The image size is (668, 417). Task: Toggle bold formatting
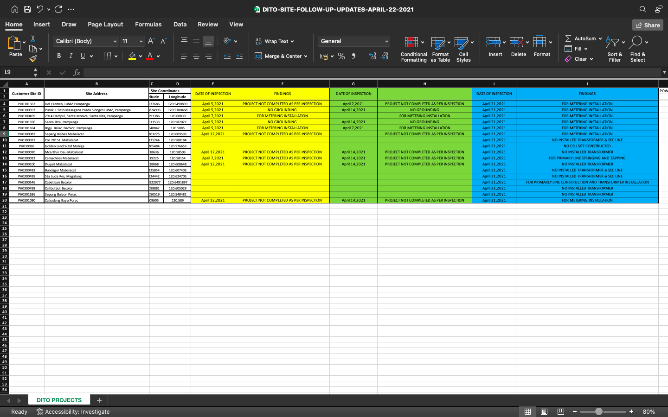coord(59,56)
